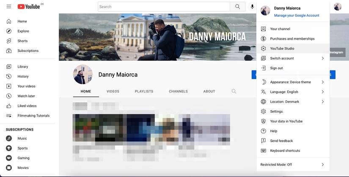
Task: Open Purchases and memberships
Action: coord(293,39)
